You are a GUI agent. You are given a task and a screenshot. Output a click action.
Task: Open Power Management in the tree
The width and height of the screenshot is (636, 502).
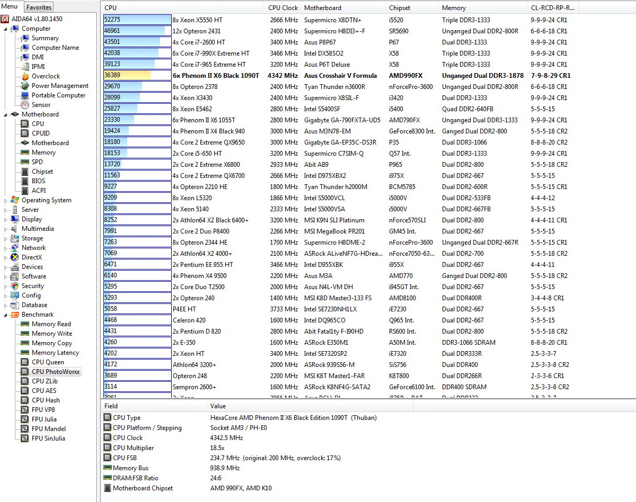tap(60, 86)
